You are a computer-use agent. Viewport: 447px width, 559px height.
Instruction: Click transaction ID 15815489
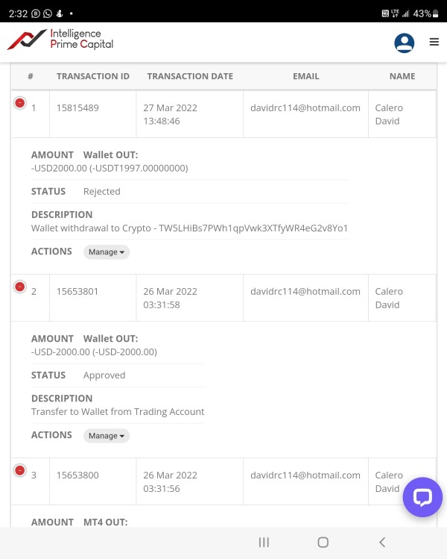[77, 108]
